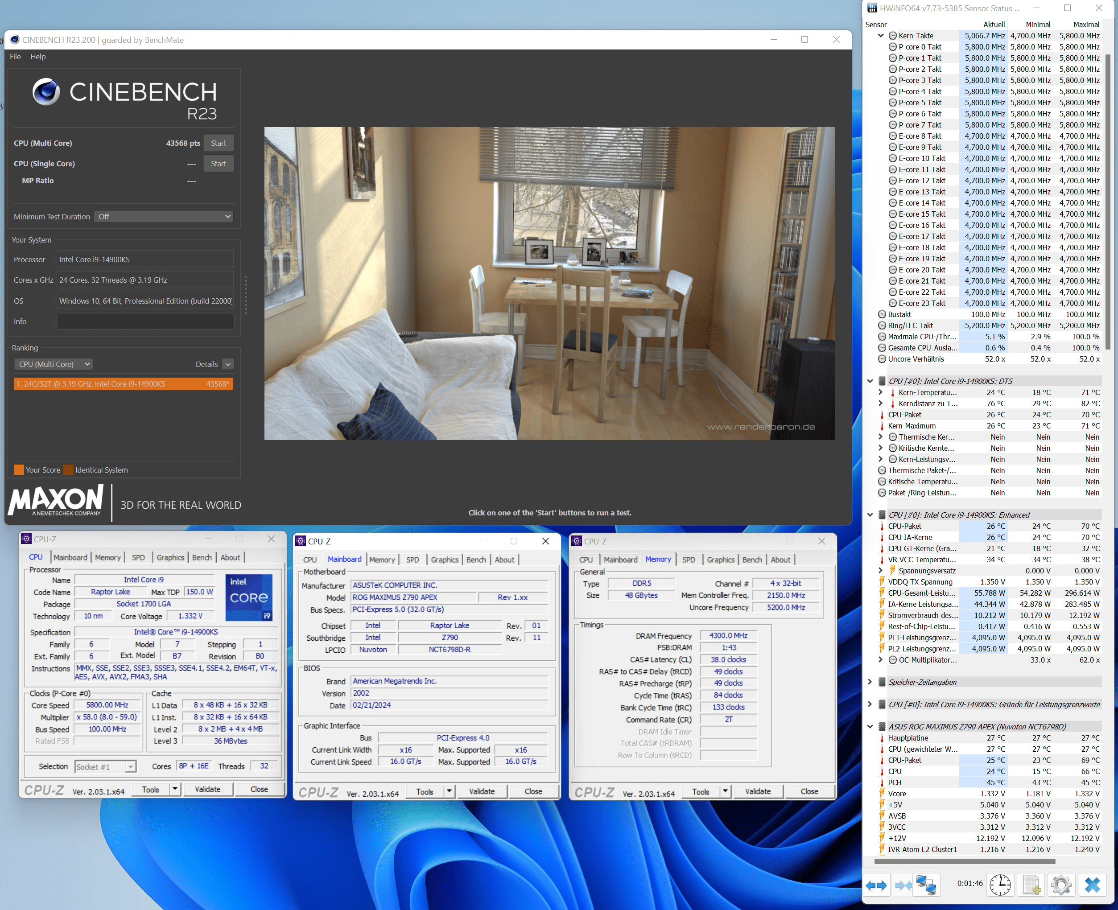Start the CPU (Single Core) test
This screenshot has height=910, width=1118.
tap(218, 164)
